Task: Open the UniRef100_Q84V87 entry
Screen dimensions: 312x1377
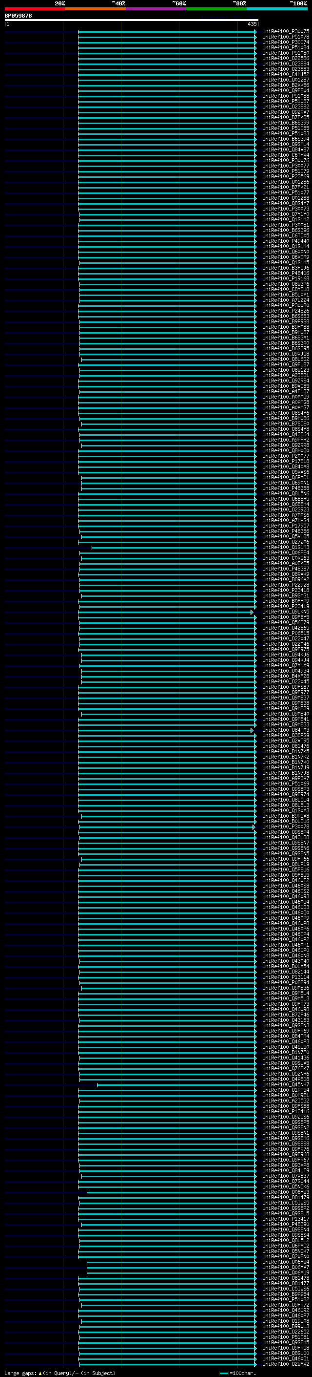Action: (x=286, y=149)
